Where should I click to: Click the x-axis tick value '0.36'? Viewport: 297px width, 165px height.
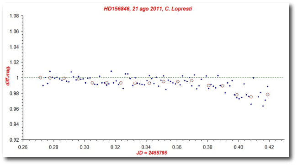click(177, 147)
